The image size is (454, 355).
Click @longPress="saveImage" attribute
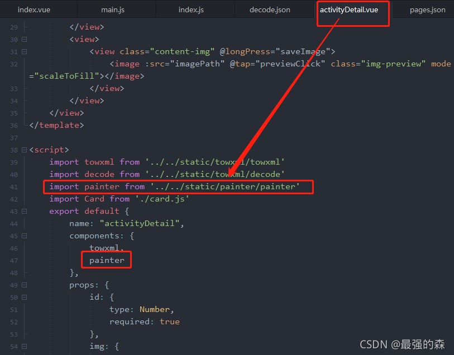tap(275, 51)
